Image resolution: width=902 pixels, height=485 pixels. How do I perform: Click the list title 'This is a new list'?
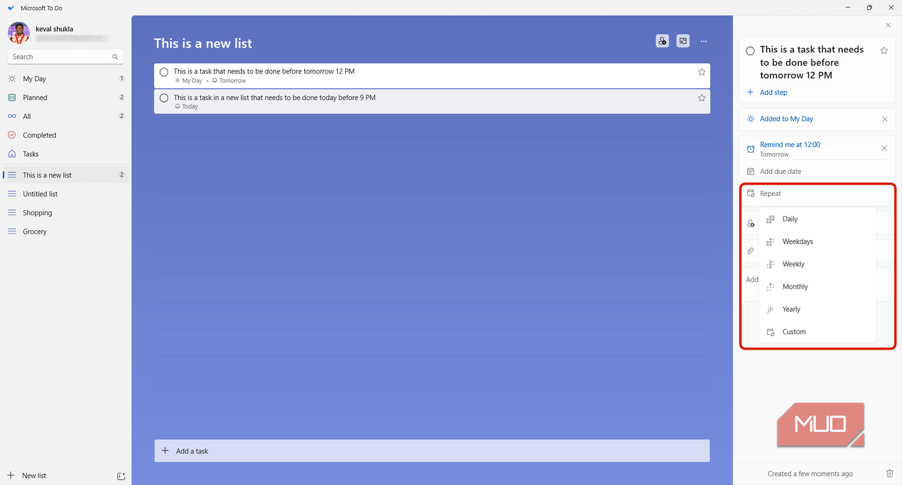point(203,43)
